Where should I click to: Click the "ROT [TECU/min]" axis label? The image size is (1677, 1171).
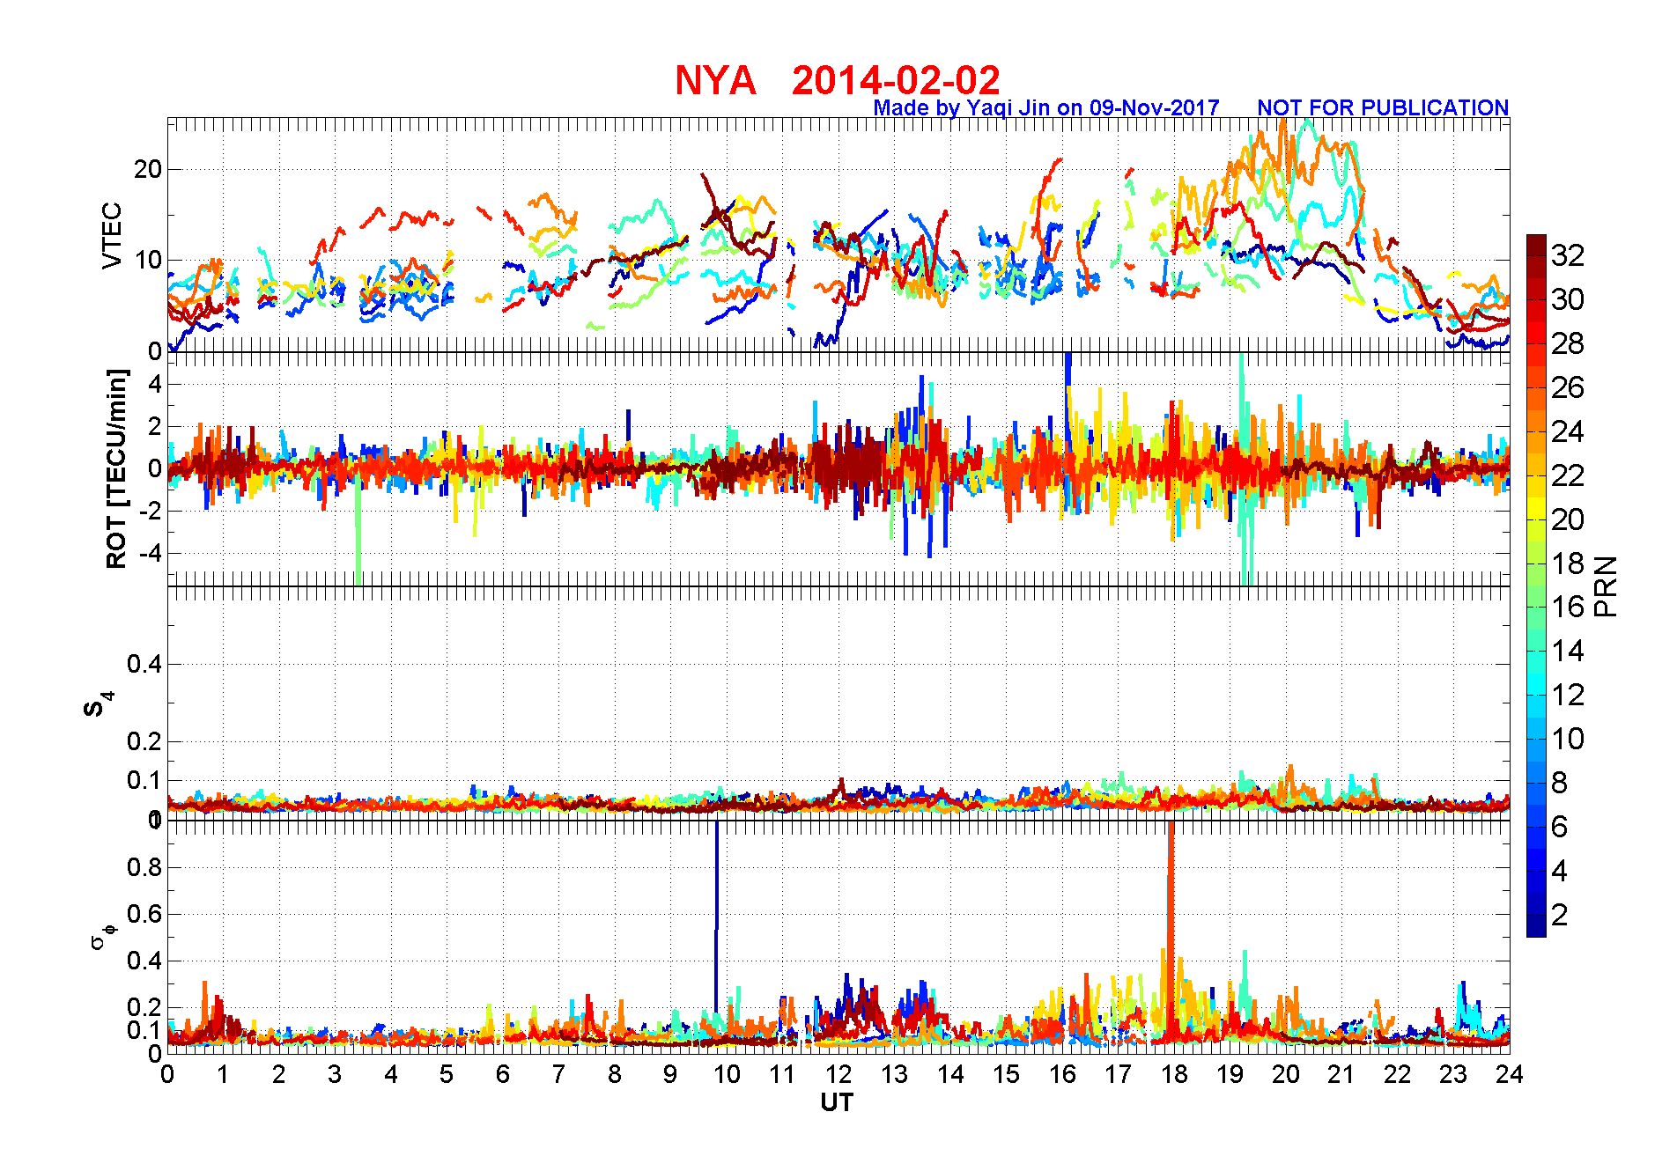pyautogui.click(x=116, y=468)
